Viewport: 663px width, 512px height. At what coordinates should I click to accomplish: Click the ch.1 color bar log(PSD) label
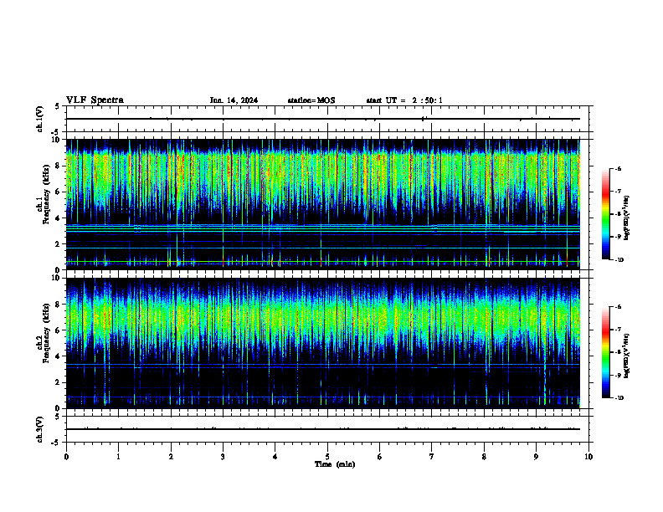point(627,218)
